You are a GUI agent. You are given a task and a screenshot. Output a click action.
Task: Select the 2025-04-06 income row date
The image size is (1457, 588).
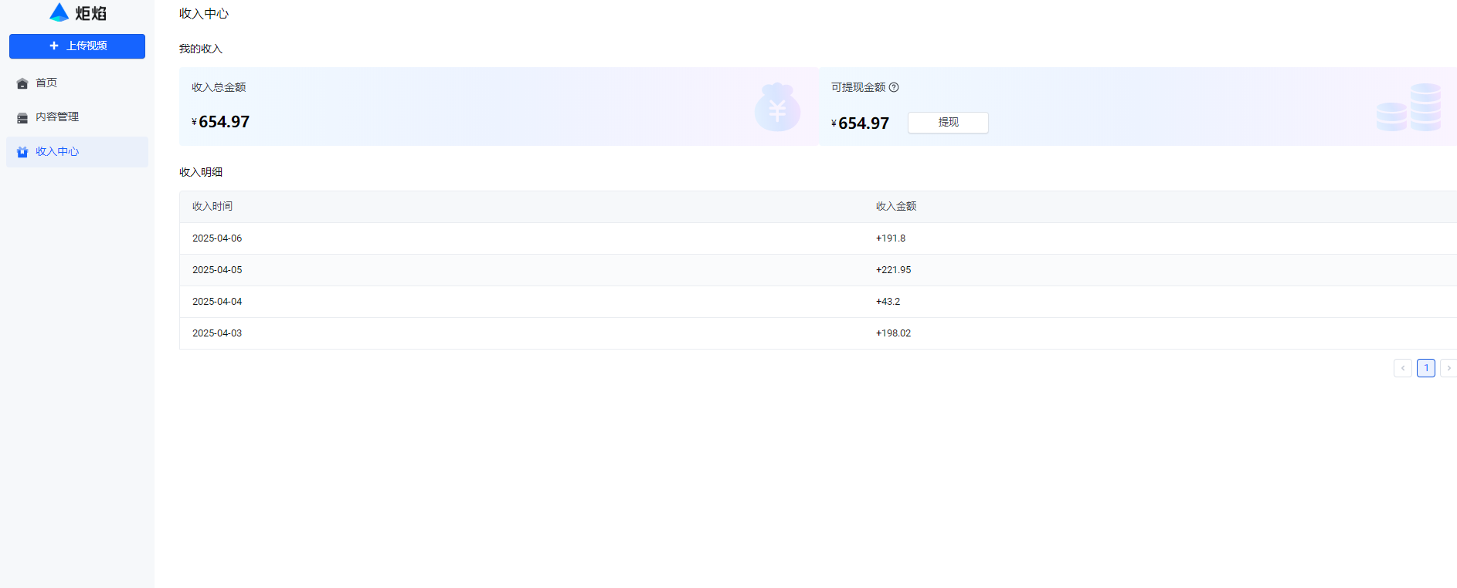pos(217,238)
